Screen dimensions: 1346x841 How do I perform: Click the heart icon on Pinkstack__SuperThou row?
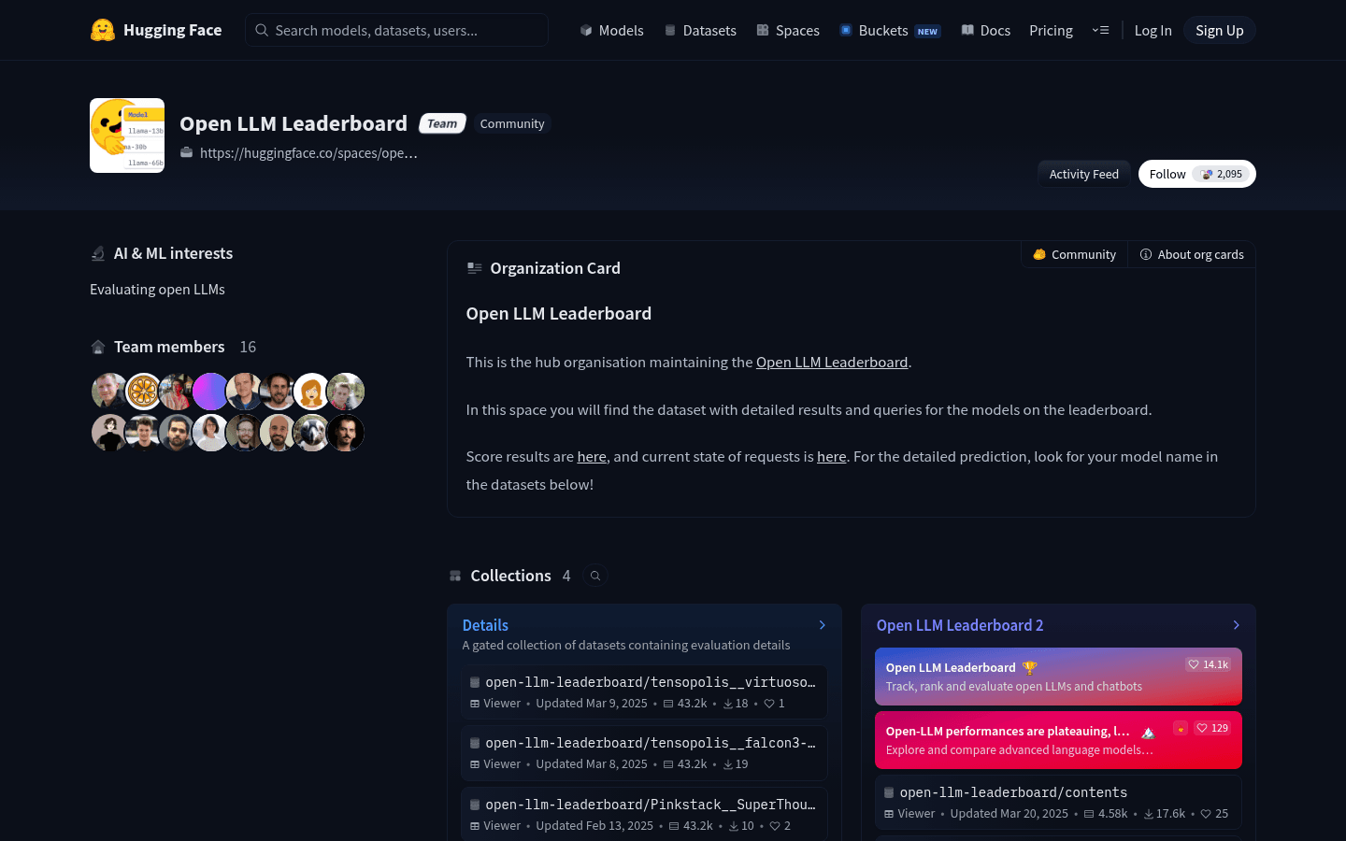775,826
